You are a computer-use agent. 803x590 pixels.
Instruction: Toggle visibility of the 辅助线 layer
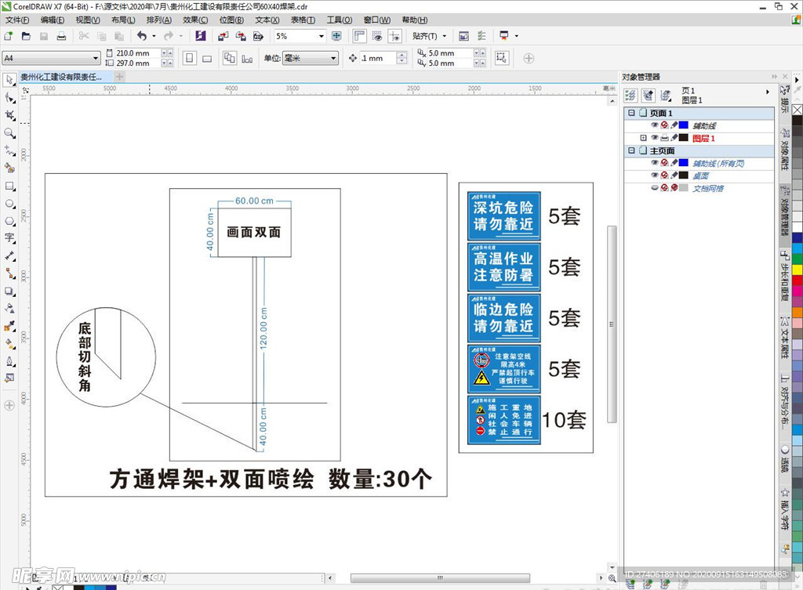(655, 125)
